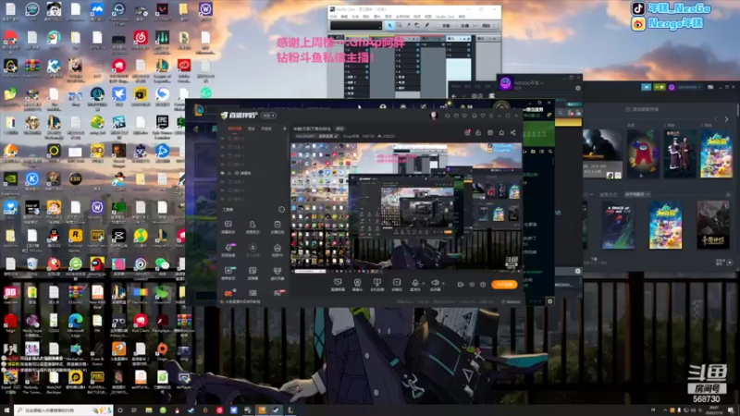Open Among Us cover in game library window
740x416 pixels.
642,154
